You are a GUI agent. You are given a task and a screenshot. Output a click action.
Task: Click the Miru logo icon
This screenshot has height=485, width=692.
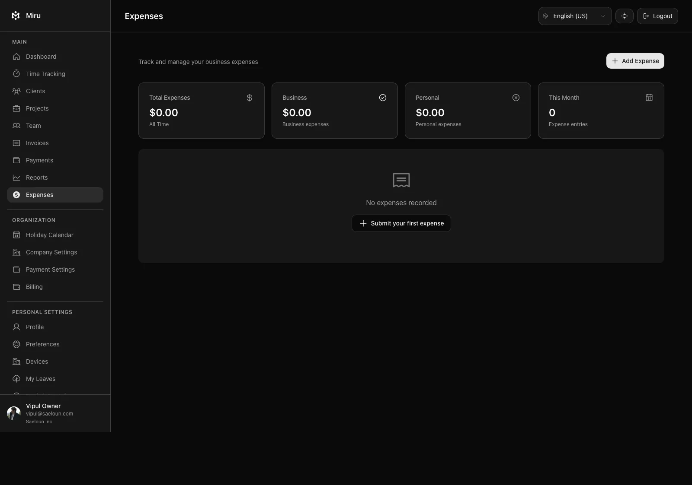(x=16, y=16)
